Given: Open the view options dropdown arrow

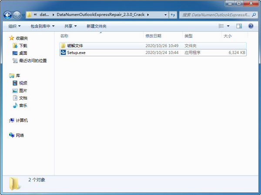Looking at the screenshot, I should click(228, 26).
